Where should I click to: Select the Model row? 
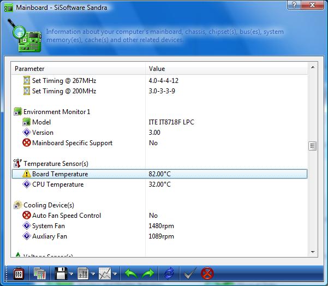pyautogui.click(x=159, y=122)
